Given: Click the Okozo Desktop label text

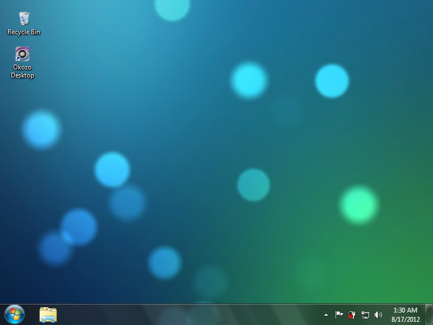Looking at the screenshot, I should (x=22, y=71).
